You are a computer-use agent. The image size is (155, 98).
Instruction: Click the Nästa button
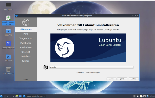[x=122, y=79]
